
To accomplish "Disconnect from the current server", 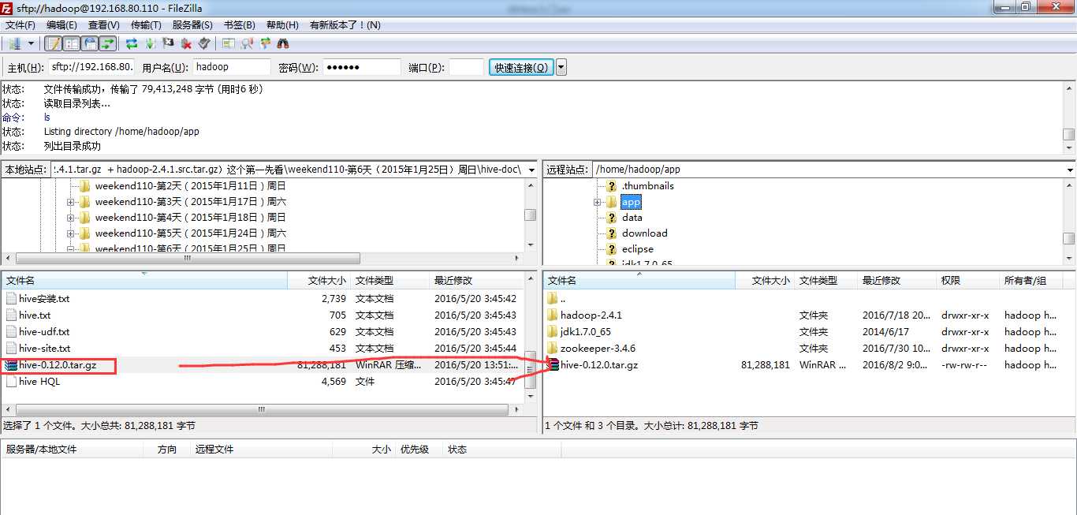I will pos(186,43).
